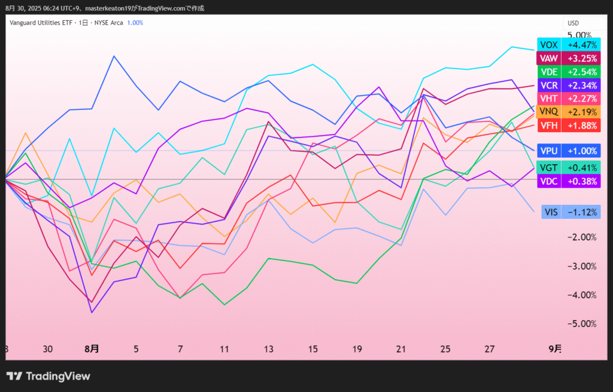
Task: Select the VHT ticker label
Action: [549, 99]
